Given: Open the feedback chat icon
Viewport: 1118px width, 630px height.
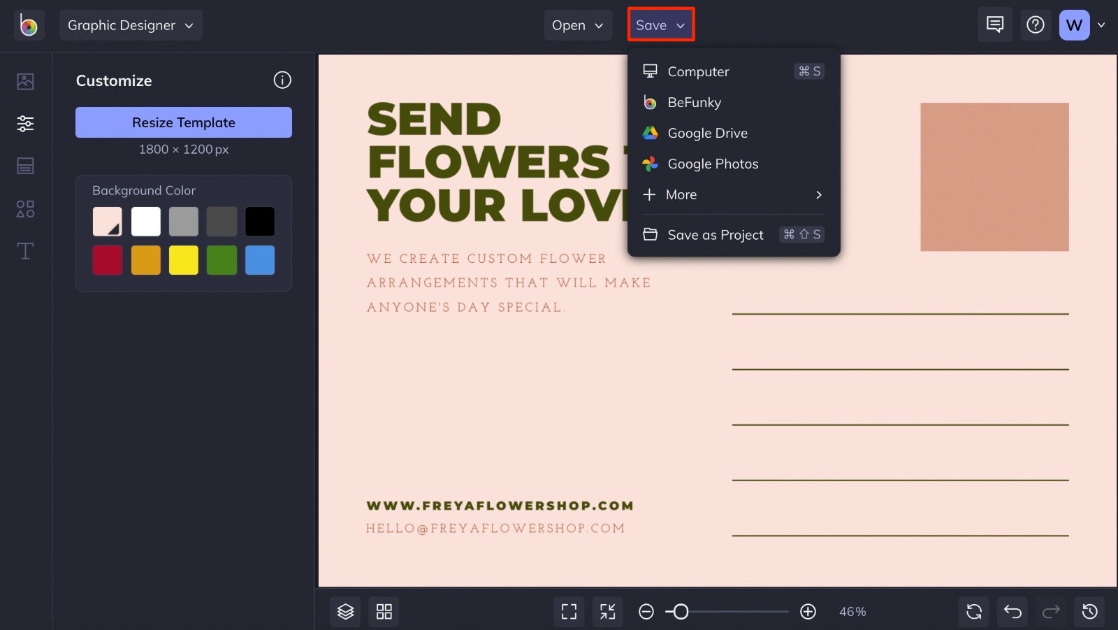Looking at the screenshot, I should point(995,24).
